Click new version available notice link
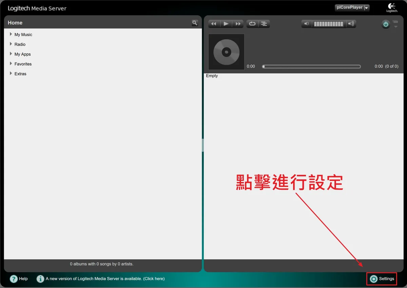The image size is (407, 288). [105, 279]
